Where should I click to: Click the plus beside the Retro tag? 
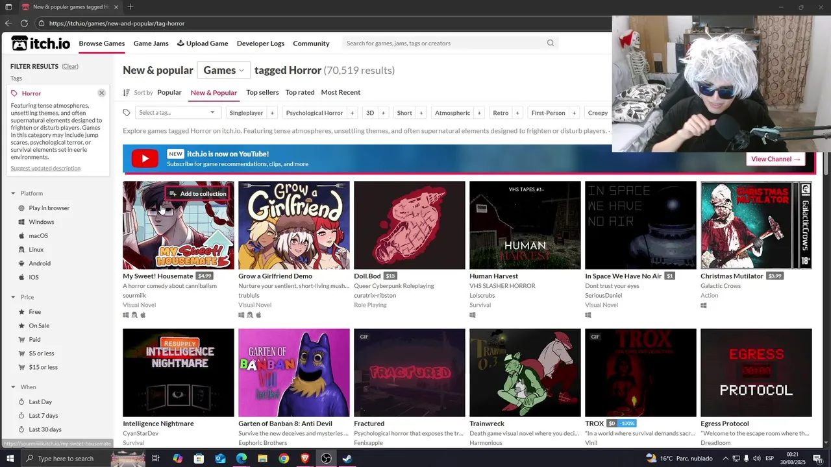(517, 113)
